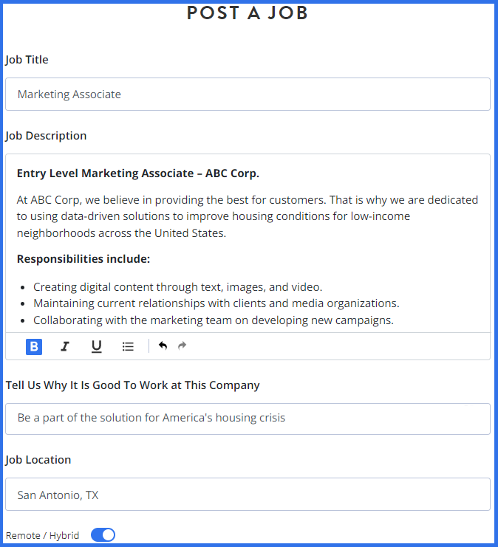Viewport: 498px width, 547px height.
Task: Underline the selected description text
Action: [96, 346]
